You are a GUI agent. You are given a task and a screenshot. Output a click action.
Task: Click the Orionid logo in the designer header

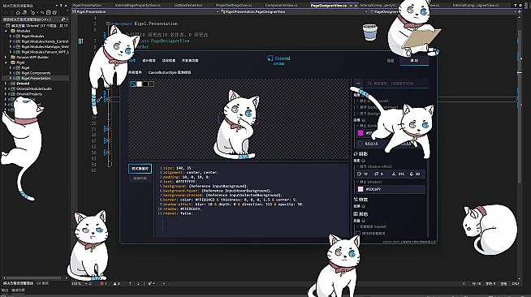pos(278,59)
